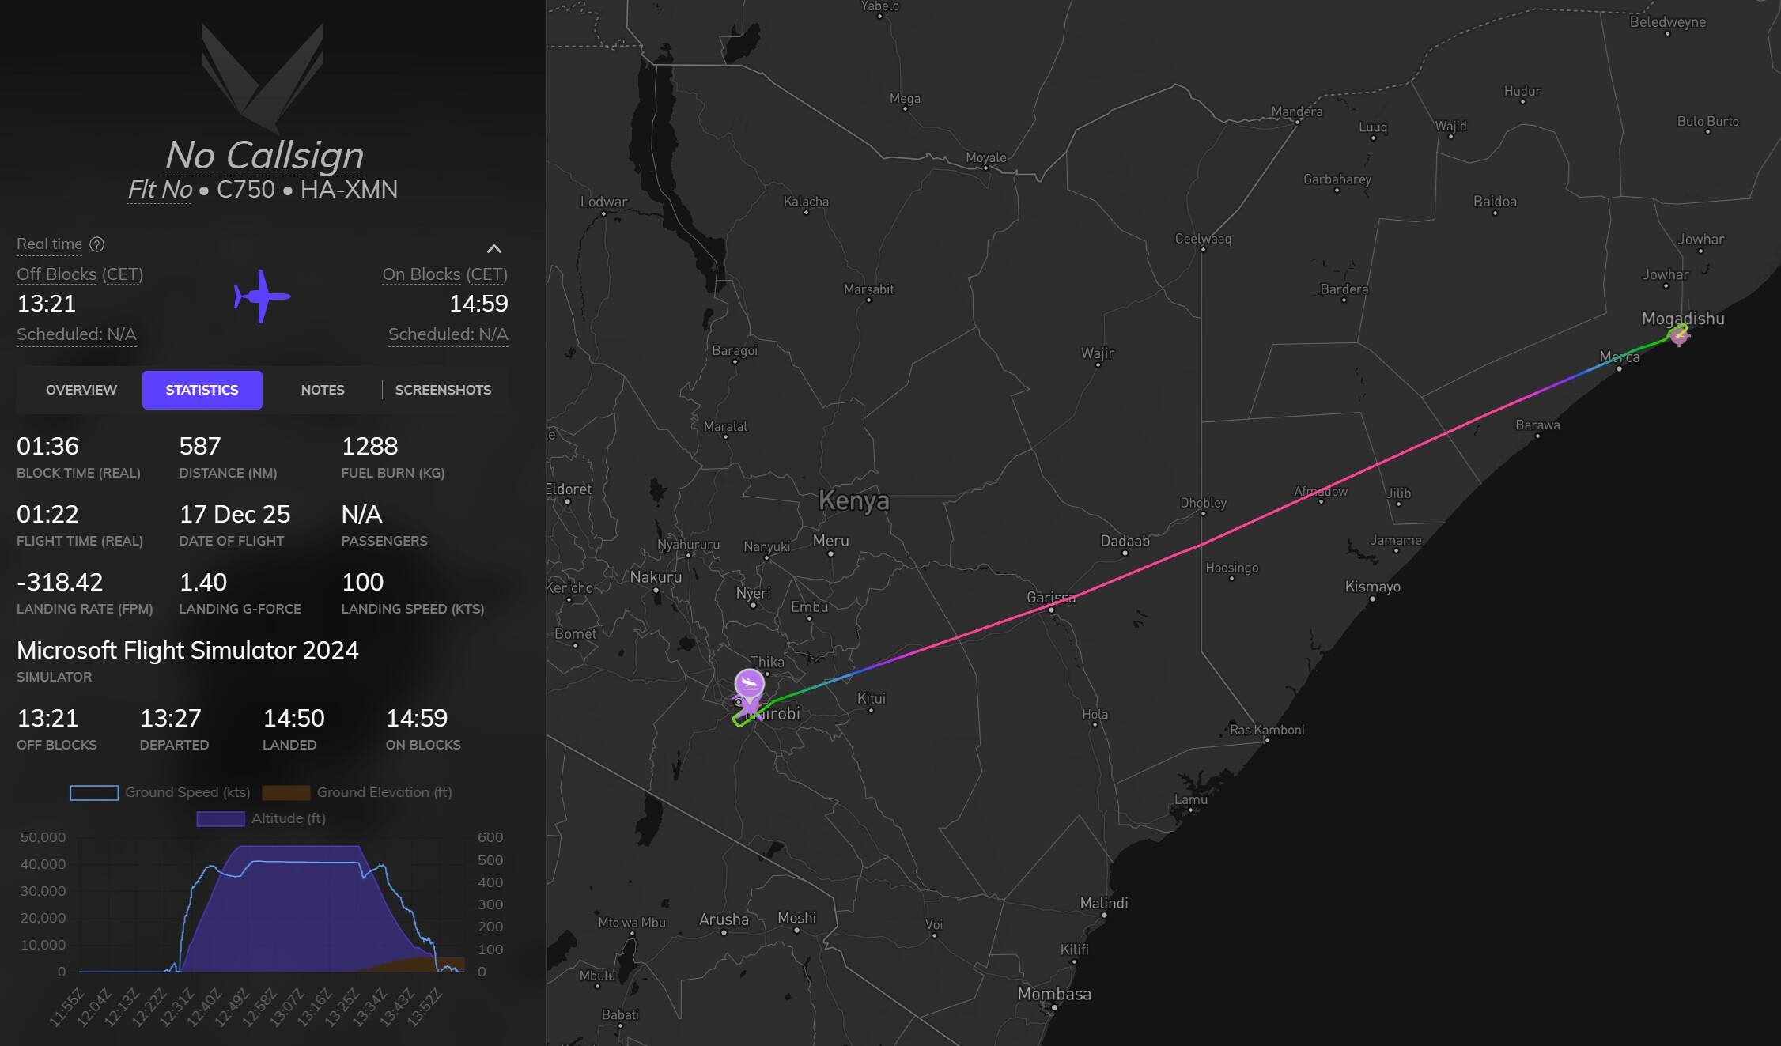1781x1046 pixels.
Task: Open the Screenshots tab
Action: click(443, 390)
